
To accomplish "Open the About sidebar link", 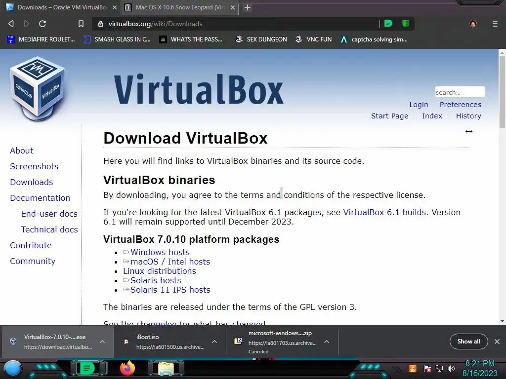I will 22,151.
